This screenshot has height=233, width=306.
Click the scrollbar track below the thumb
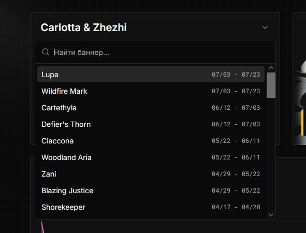click(x=271, y=154)
